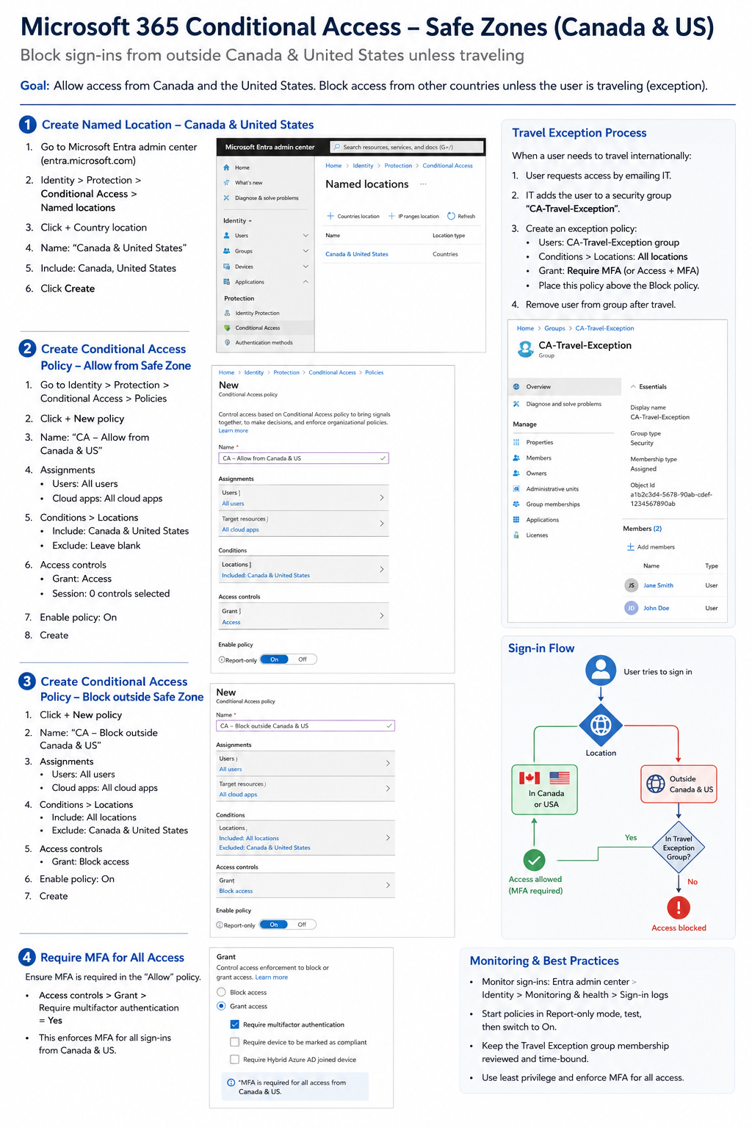This screenshot has width=752, height=1128.
Task: Open John Doe member link
Action: (656, 608)
